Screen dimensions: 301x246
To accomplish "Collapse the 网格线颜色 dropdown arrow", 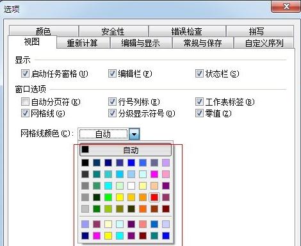I will point(134,134).
